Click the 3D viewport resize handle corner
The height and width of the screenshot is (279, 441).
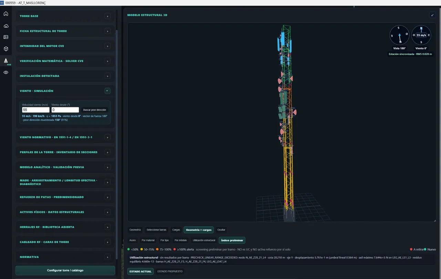coord(435,220)
